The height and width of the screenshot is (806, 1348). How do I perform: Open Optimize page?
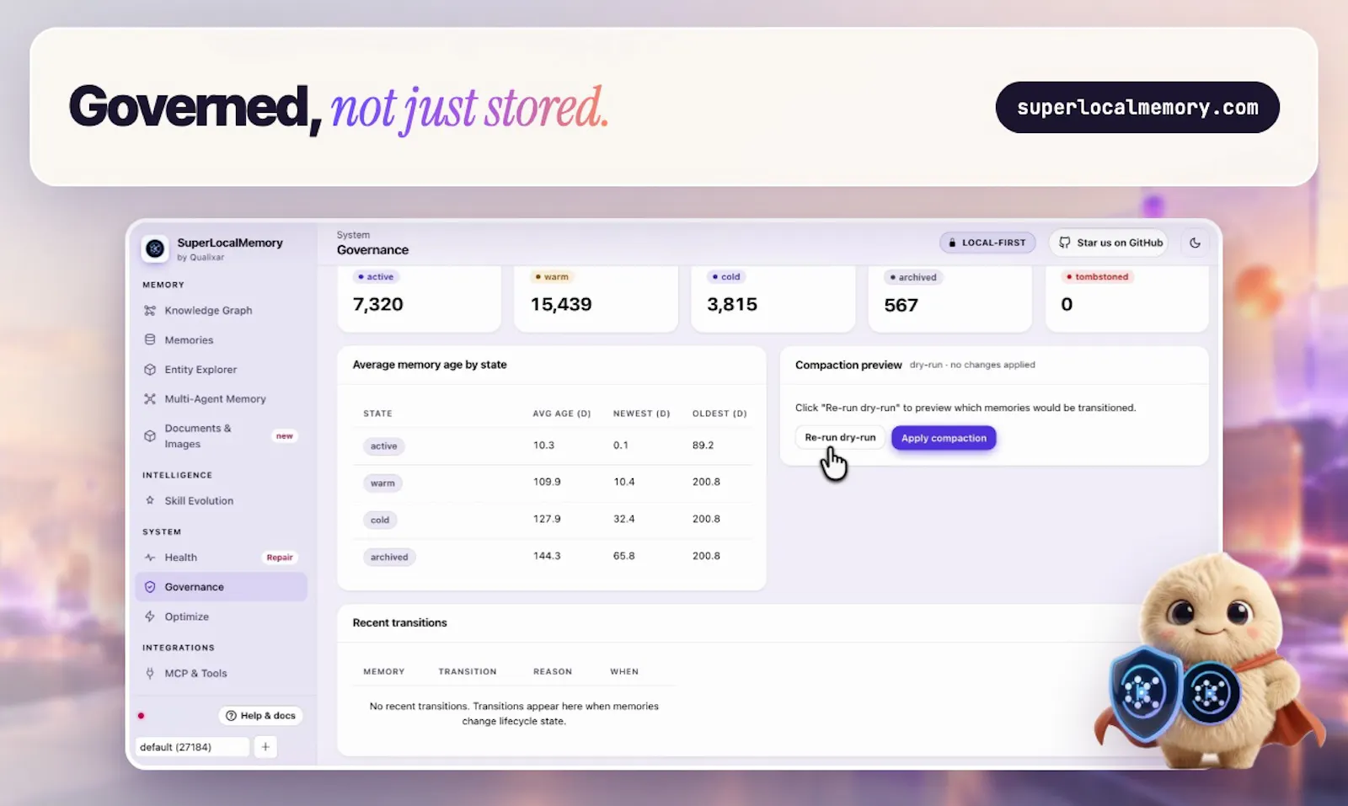pos(186,617)
